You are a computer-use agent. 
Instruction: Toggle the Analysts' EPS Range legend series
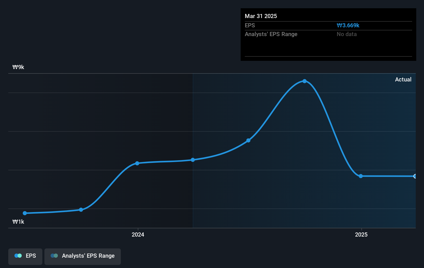point(83,256)
